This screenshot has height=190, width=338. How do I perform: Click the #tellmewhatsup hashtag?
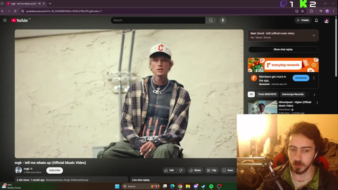click(79, 180)
